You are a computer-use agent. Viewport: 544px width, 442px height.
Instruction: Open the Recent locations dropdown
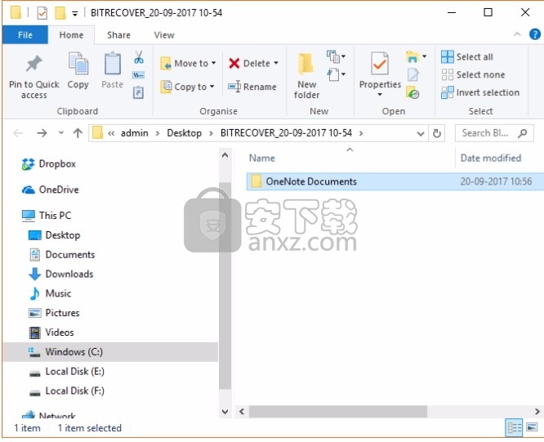tap(61, 133)
